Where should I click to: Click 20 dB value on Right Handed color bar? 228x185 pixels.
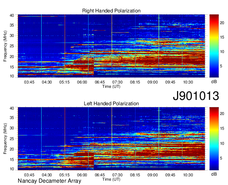[x=222, y=23]
